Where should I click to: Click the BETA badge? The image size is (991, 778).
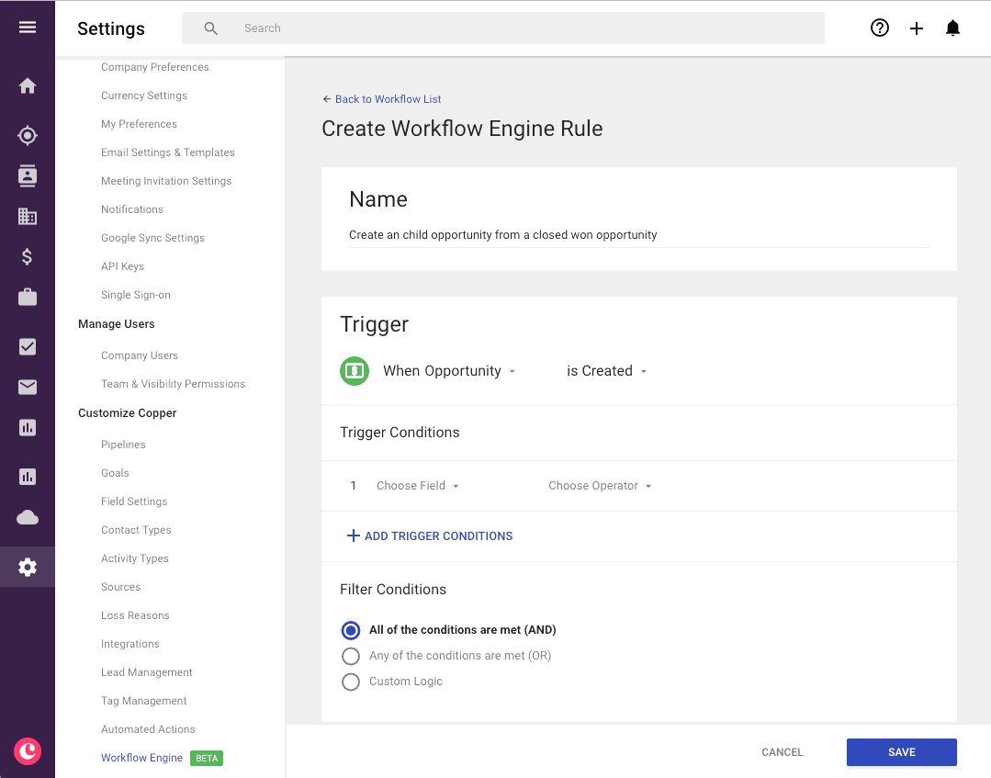pyautogui.click(x=207, y=758)
